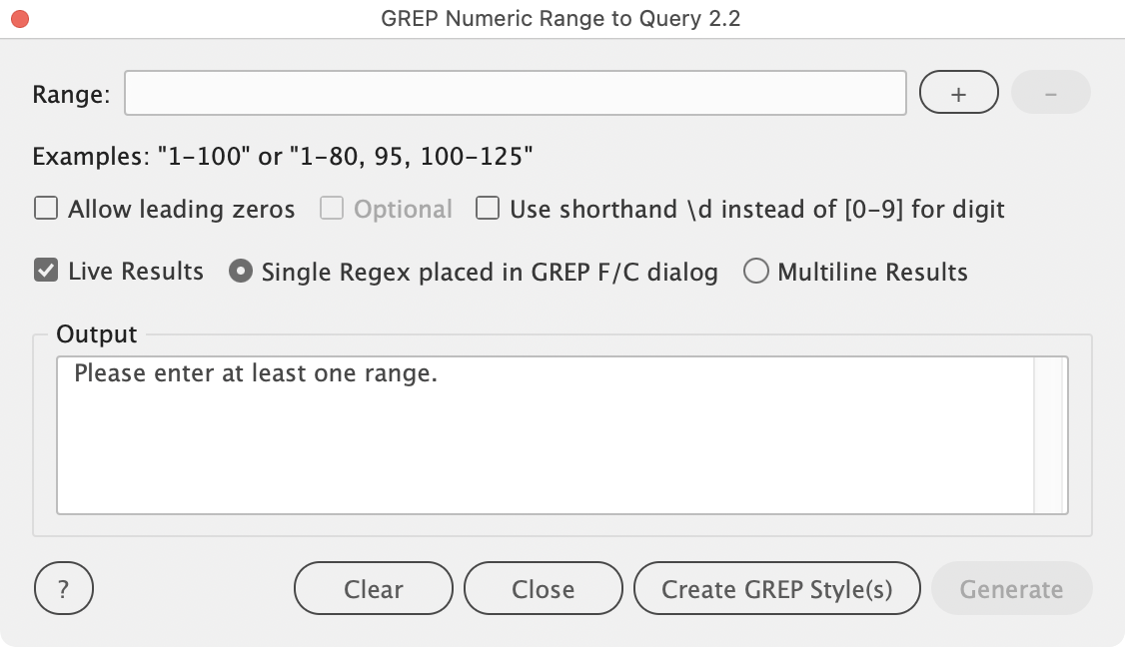This screenshot has width=1125, height=647.
Task: Toggle the Optional checkbox
Action: coord(332,209)
